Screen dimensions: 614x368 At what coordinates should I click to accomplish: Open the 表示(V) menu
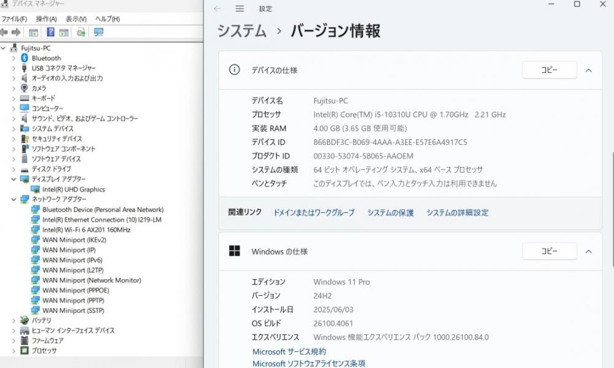(76, 19)
